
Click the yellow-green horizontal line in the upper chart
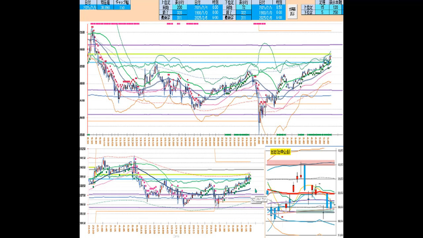[x=209, y=54]
